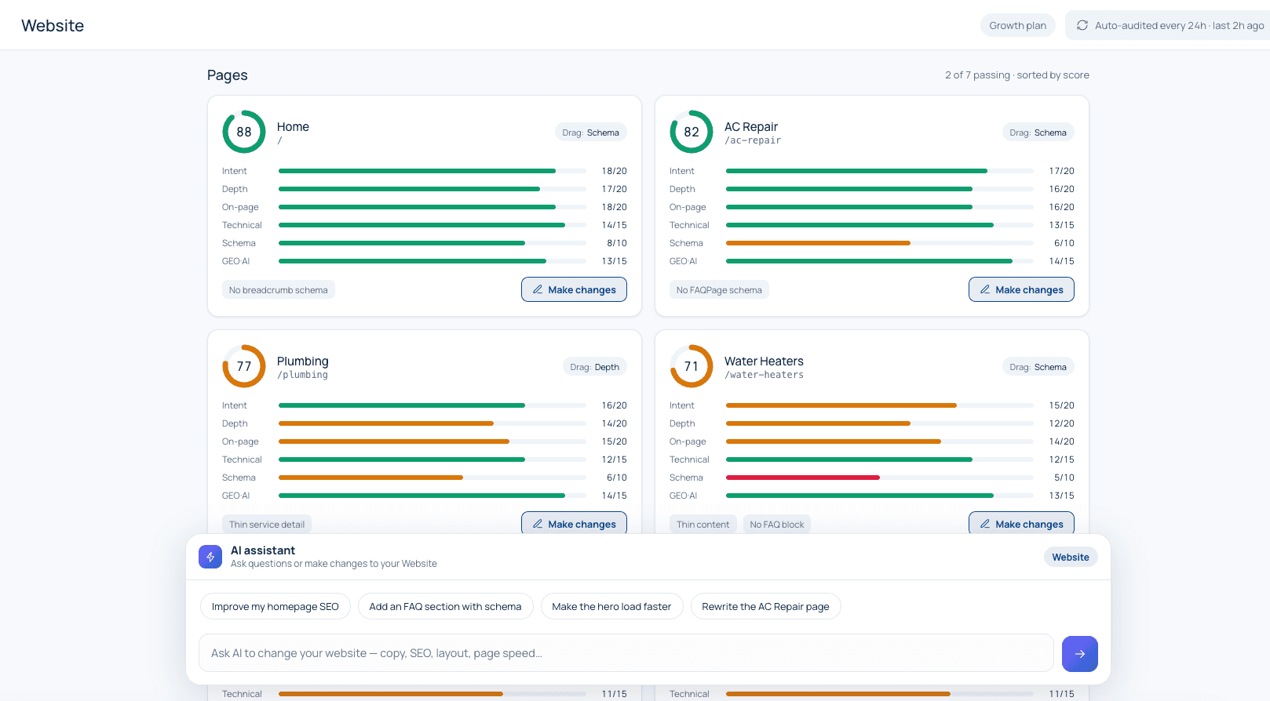This screenshot has height=701, width=1270.
Task: Click the 'No breadcrumb schema' issue tag
Action: (279, 290)
